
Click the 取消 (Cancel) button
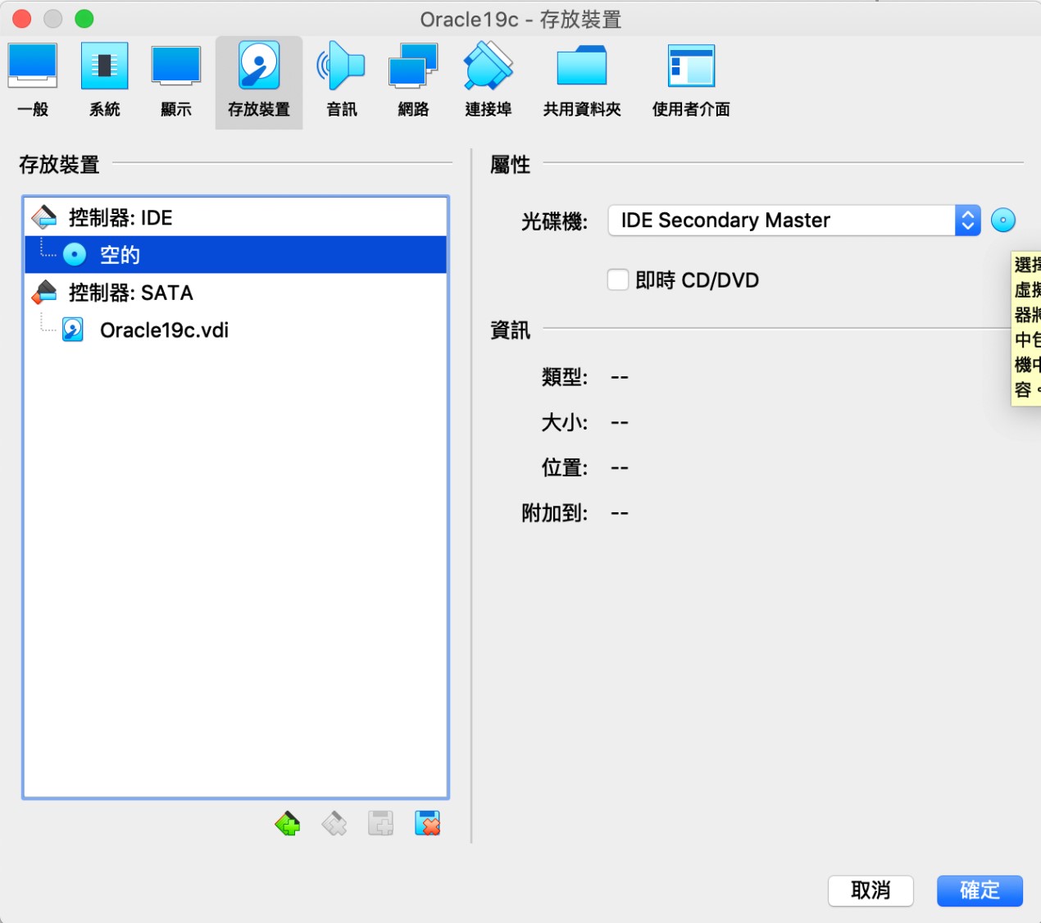click(x=871, y=890)
